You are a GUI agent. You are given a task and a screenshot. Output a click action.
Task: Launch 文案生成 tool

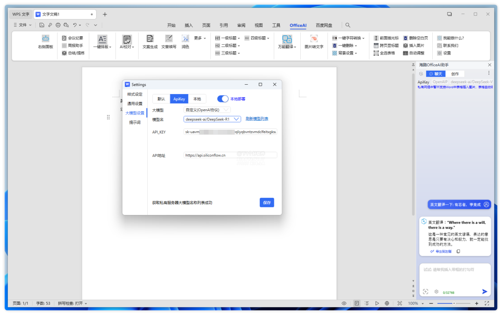pyautogui.click(x=150, y=42)
